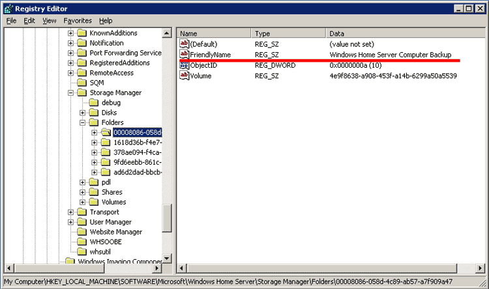Expand the Disks key

pos(82,113)
